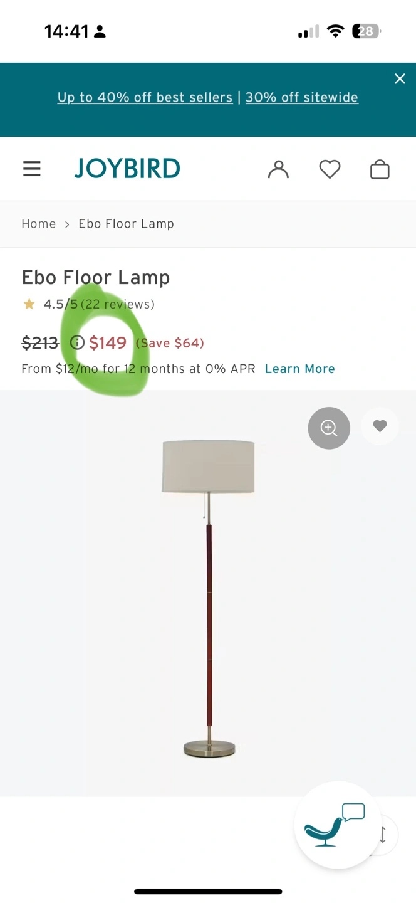The height and width of the screenshot is (903, 416).
Task: Open the bird chat assistant
Action: (337, 825)
